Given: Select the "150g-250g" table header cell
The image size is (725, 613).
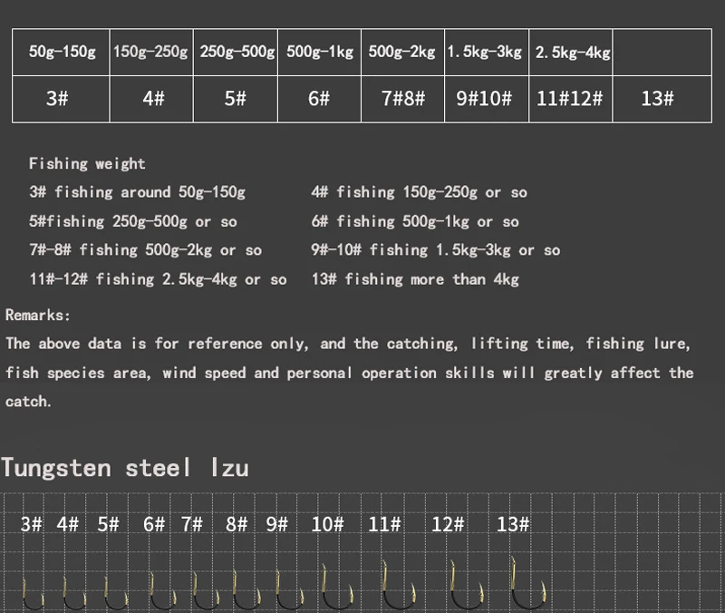Looking at the screenshot, I should (x=151, y=53).
